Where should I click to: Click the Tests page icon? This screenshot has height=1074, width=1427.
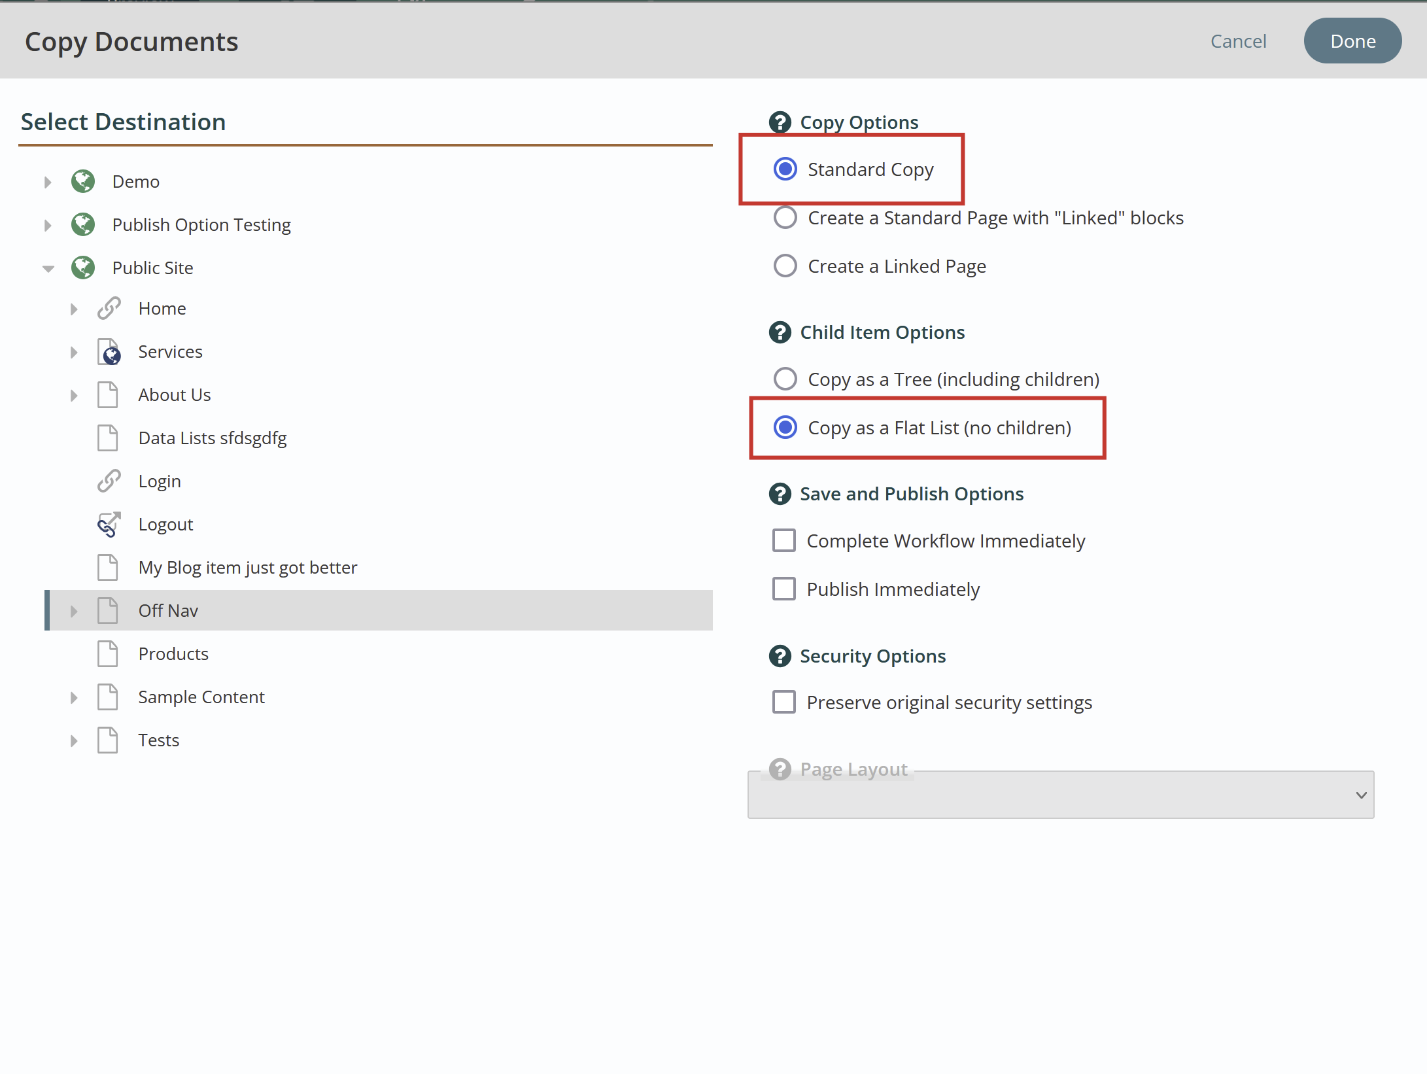pyautogui.click(x=107, y=740)
